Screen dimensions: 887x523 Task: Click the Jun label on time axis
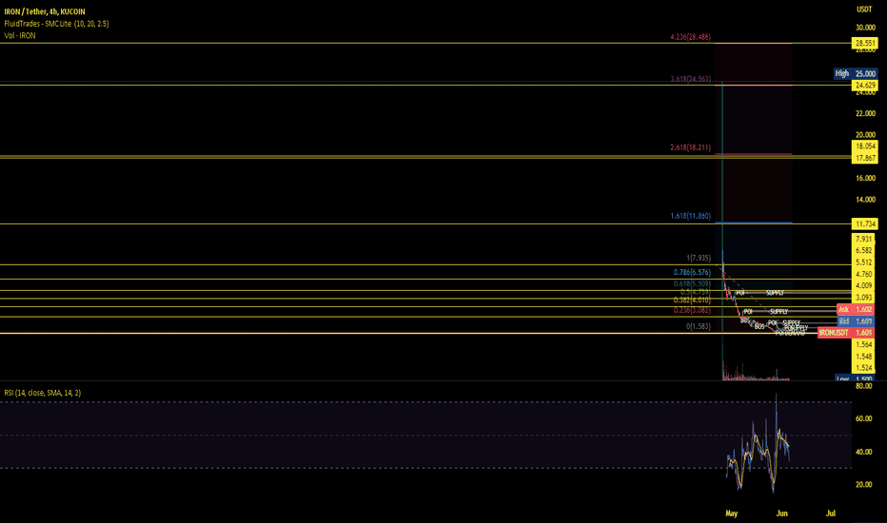click(x=781, y=513)
